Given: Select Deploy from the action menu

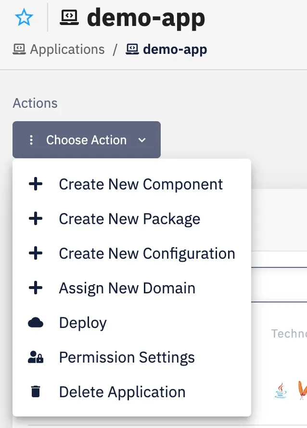Looking at the screenshot, I should click(83, 323).
